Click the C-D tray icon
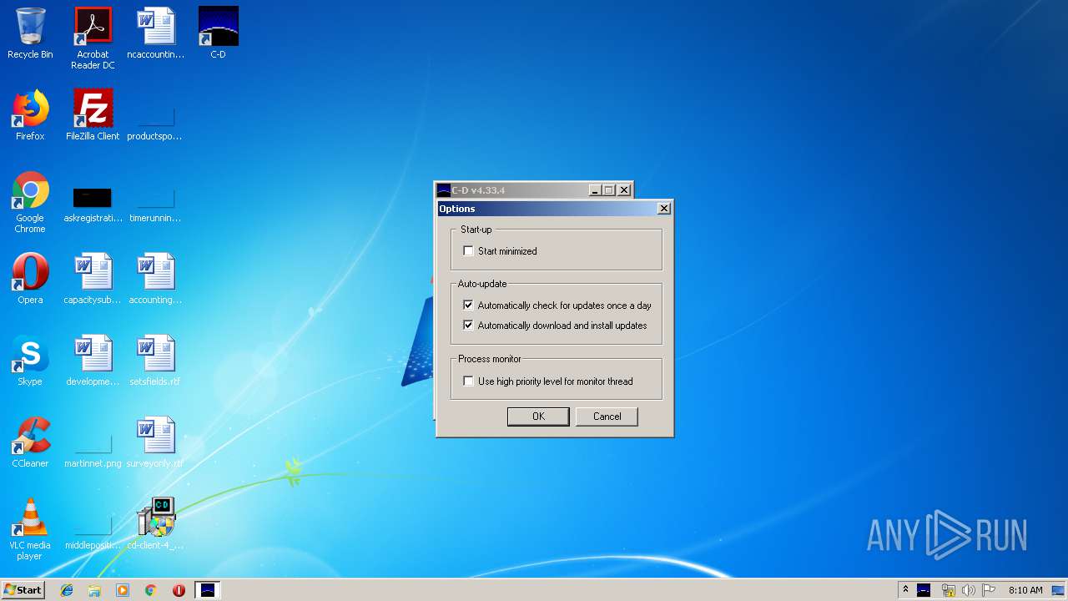This screenshot has width=1068, height=601. click(x=924, y=590)
